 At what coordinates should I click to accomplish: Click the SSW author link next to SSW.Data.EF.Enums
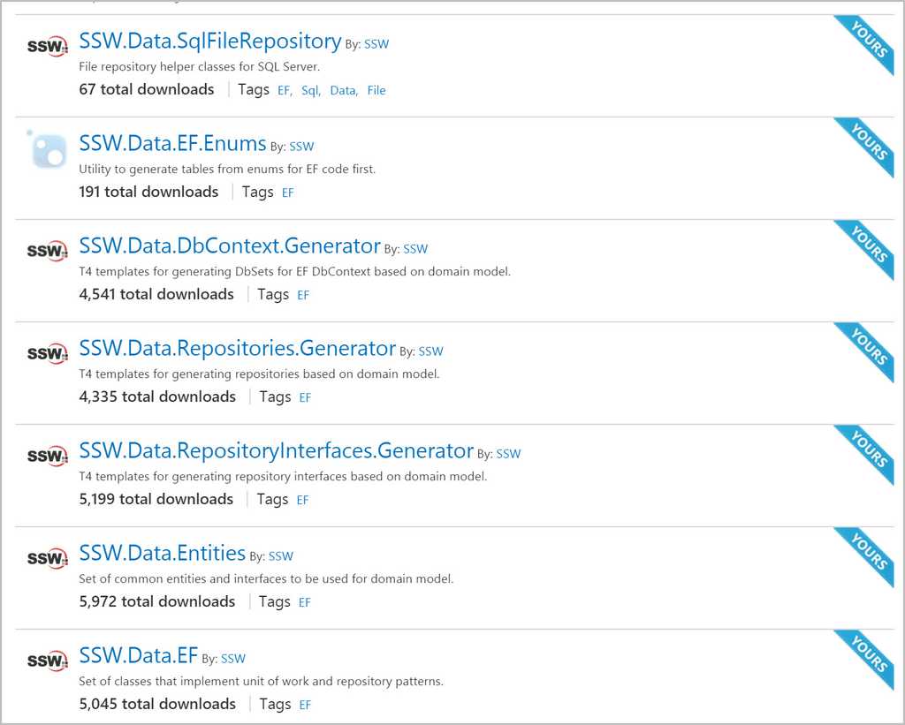[x=301, y=147]
